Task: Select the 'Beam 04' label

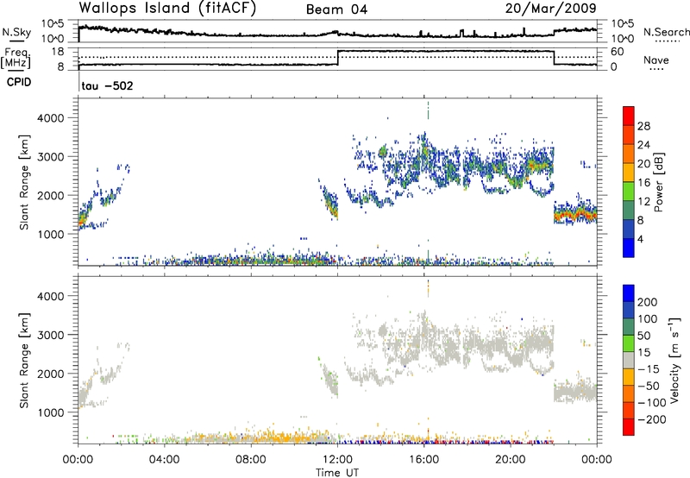Action: (x=336, y=9)
